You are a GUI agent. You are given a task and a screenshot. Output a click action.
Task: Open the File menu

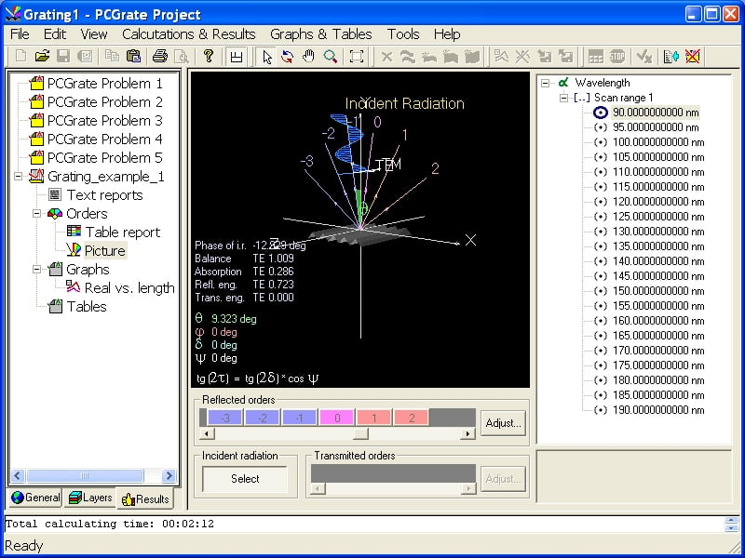pyautogui.click(x=20, y=34)
